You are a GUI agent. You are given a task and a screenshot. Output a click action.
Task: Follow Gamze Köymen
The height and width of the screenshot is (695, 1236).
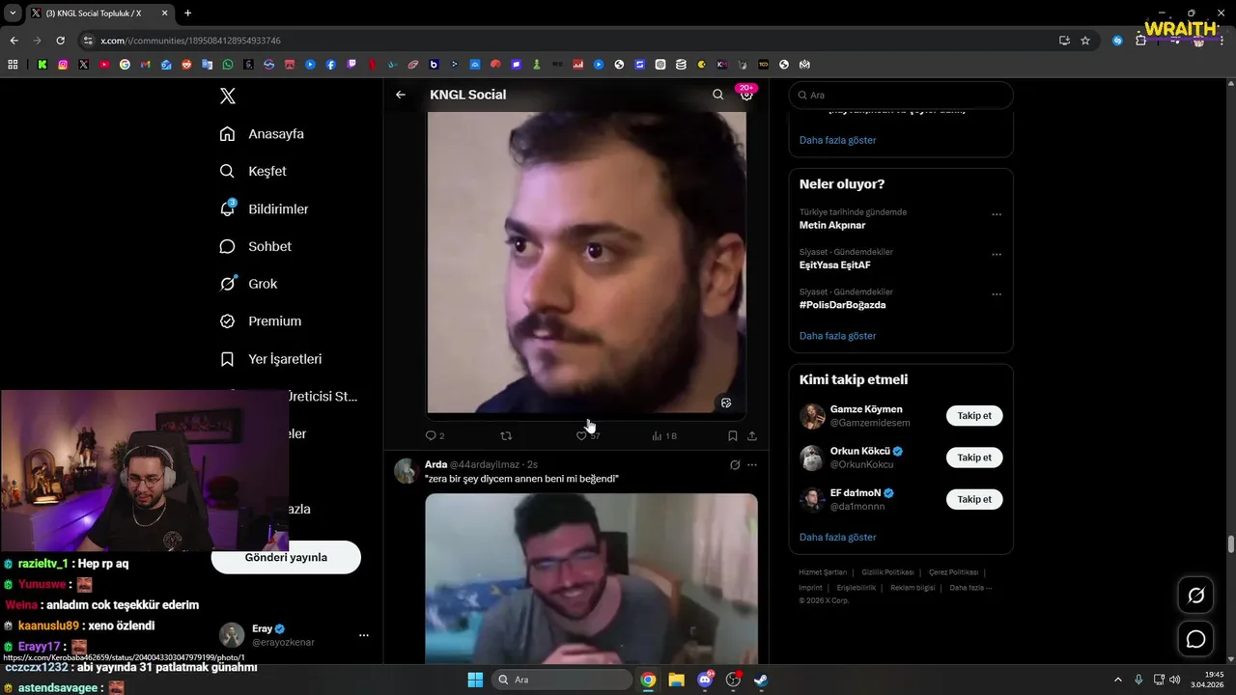pos(974,416)
